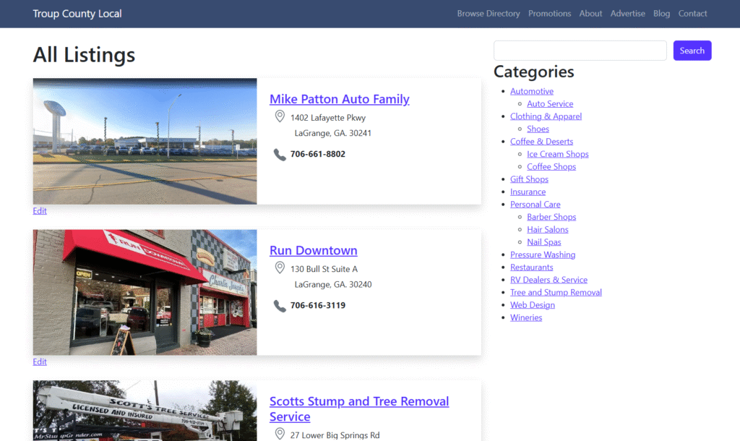The image size is (740, 441).
Task: Focus the directory search text field
Action: click(x=580, y=51)
